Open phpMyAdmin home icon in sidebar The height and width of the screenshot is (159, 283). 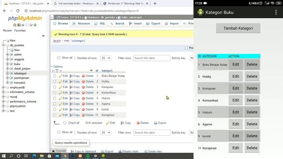pyautogui.click(x=15, y=25)
